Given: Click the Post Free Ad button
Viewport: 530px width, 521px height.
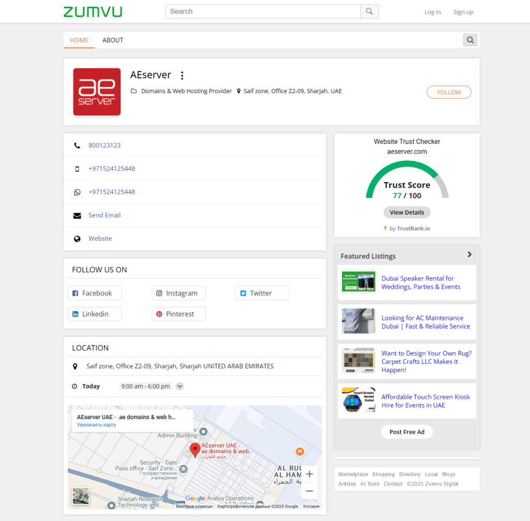Looking at the screenshot, I should [407, 432].
